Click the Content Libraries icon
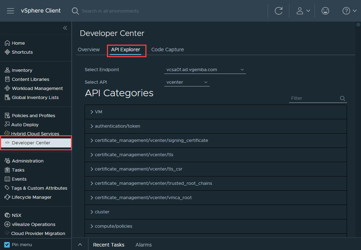Viewport: 361px width, 250px height. pyautogui.click(x=7, y=79)
